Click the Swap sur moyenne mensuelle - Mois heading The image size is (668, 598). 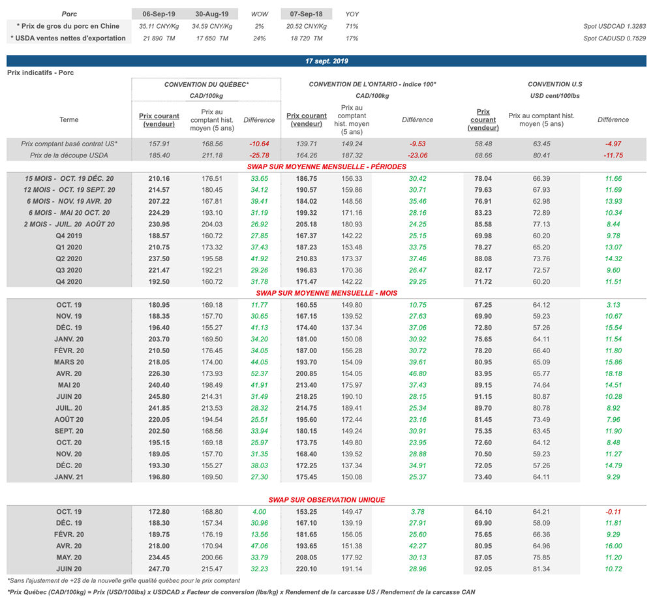(326, 293)
